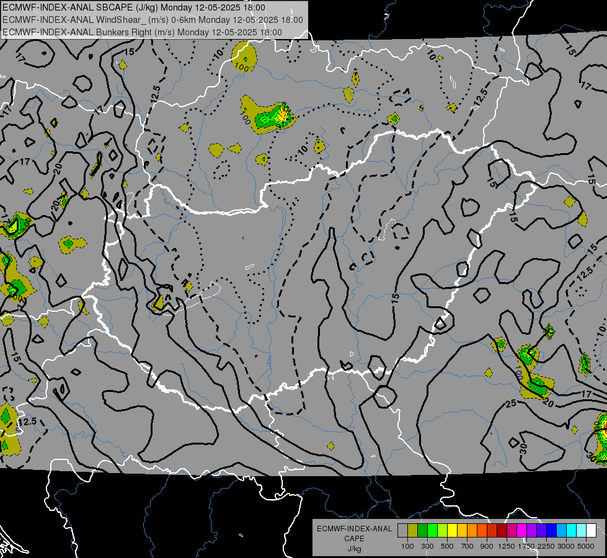This screenshot has height=558, width=607.
Task: Click the 2250 legend tick label
Action: tap(546, 546)
